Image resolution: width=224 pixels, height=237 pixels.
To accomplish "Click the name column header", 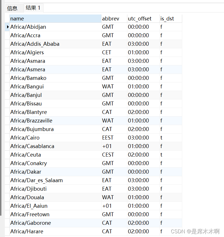I will tap(55, 18).
